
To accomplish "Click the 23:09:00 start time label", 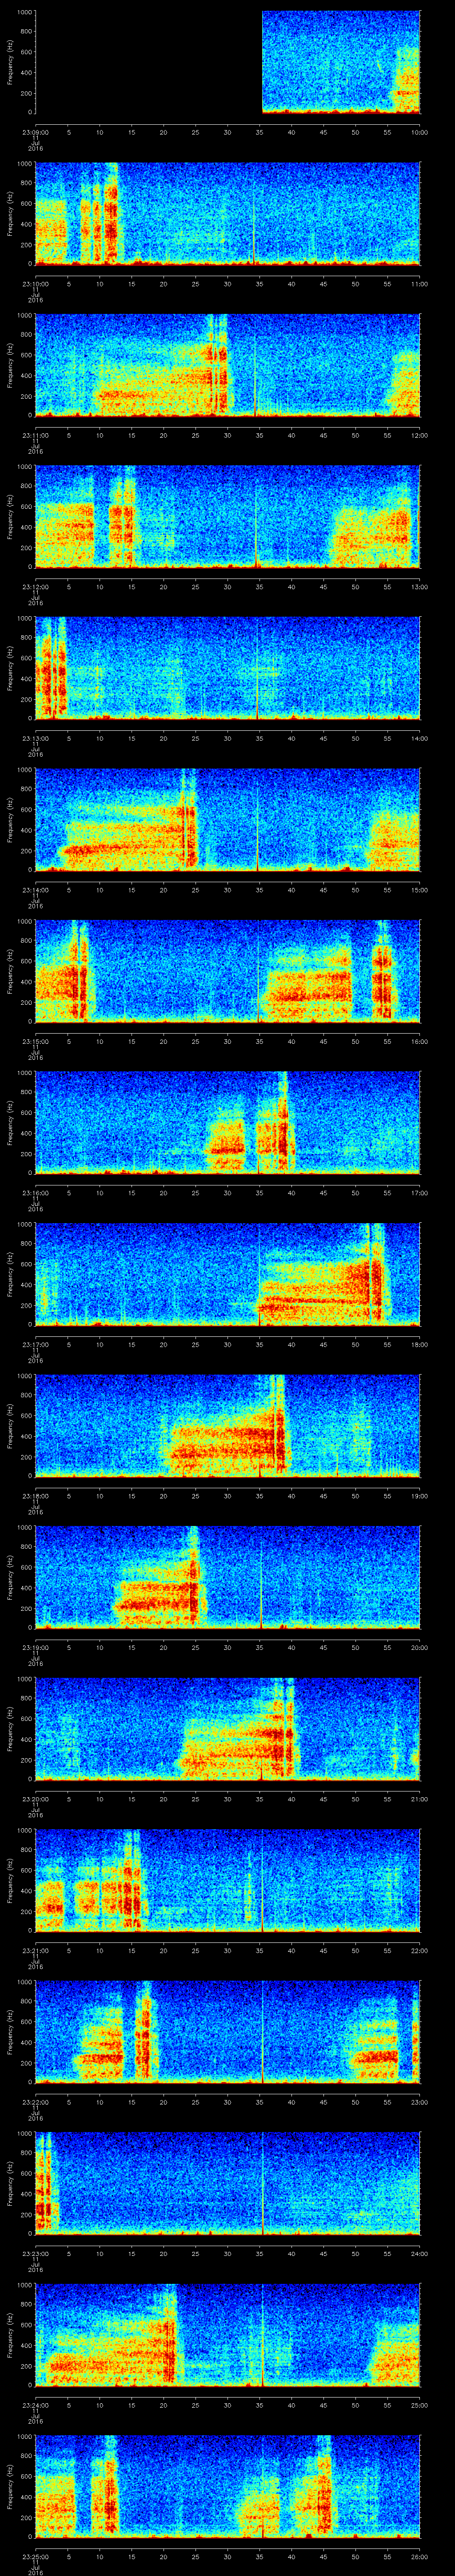I will (35, 132).
